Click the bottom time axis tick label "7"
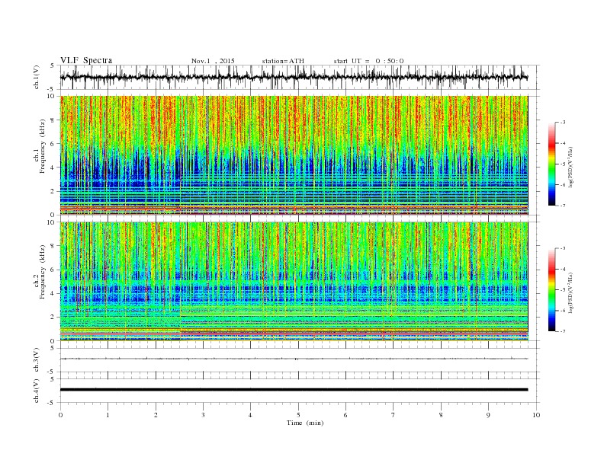604x466 pixels. 394,415
